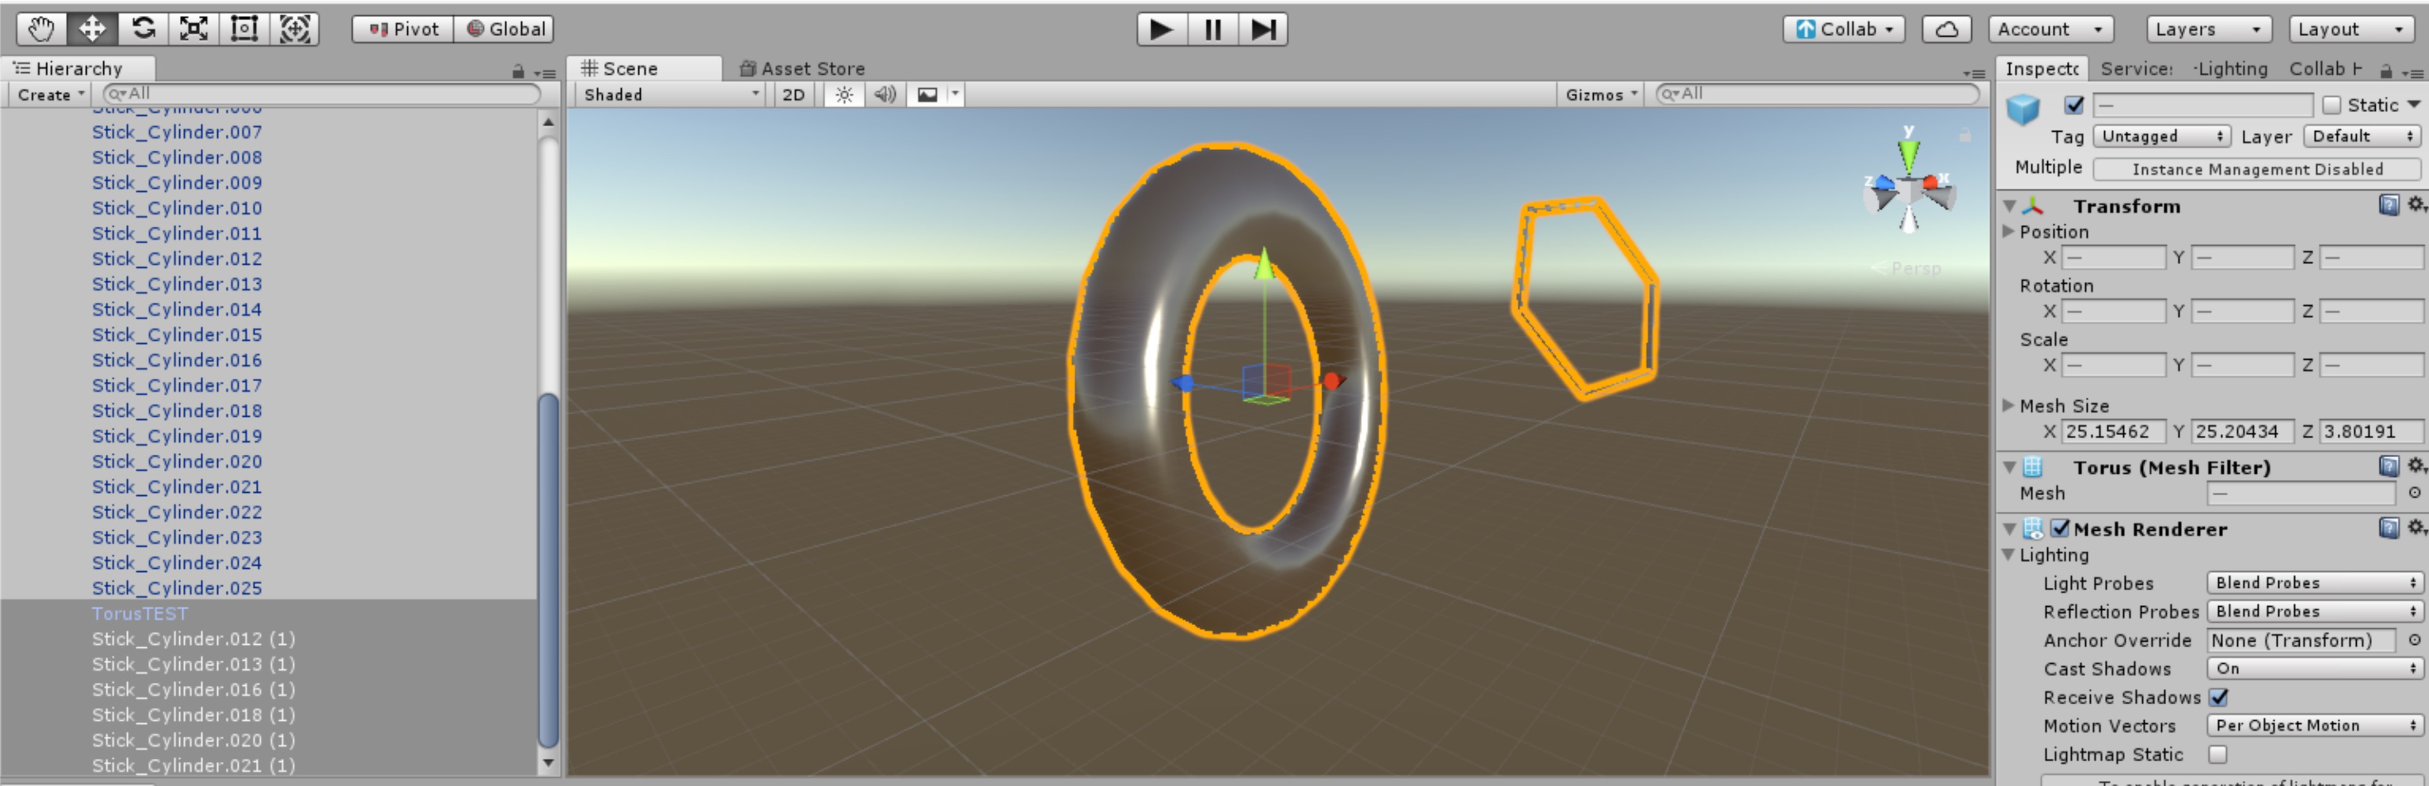
Task: Open the Layer Default dropdown
Action: pyautogui.click(x=2362, y=136)
